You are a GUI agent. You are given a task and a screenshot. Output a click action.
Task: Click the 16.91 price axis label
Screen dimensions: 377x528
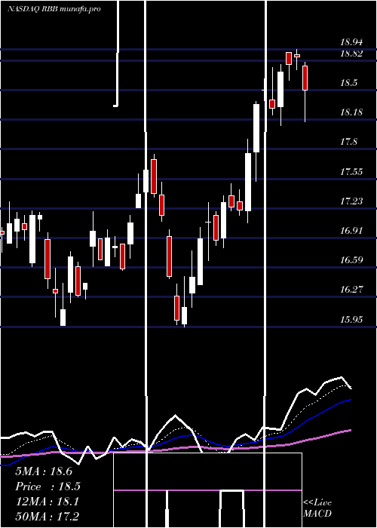tap(352, 231)
